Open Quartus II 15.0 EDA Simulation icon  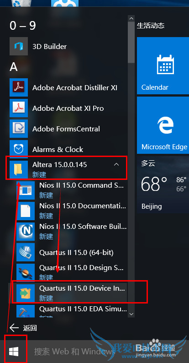pyautogui.click(x=26, y=311)
